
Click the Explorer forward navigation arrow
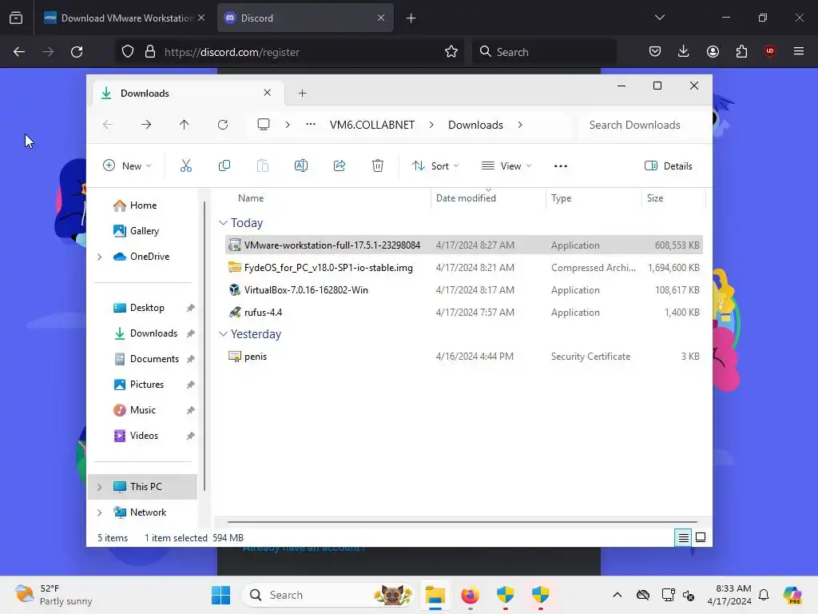(x=146, y=125)
